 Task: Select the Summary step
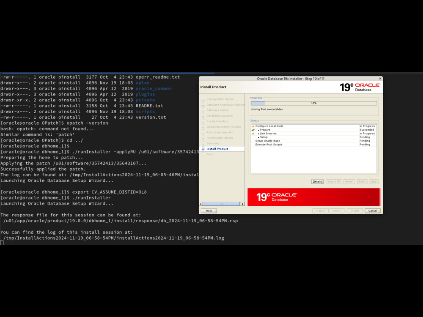[x=213, y=143]
